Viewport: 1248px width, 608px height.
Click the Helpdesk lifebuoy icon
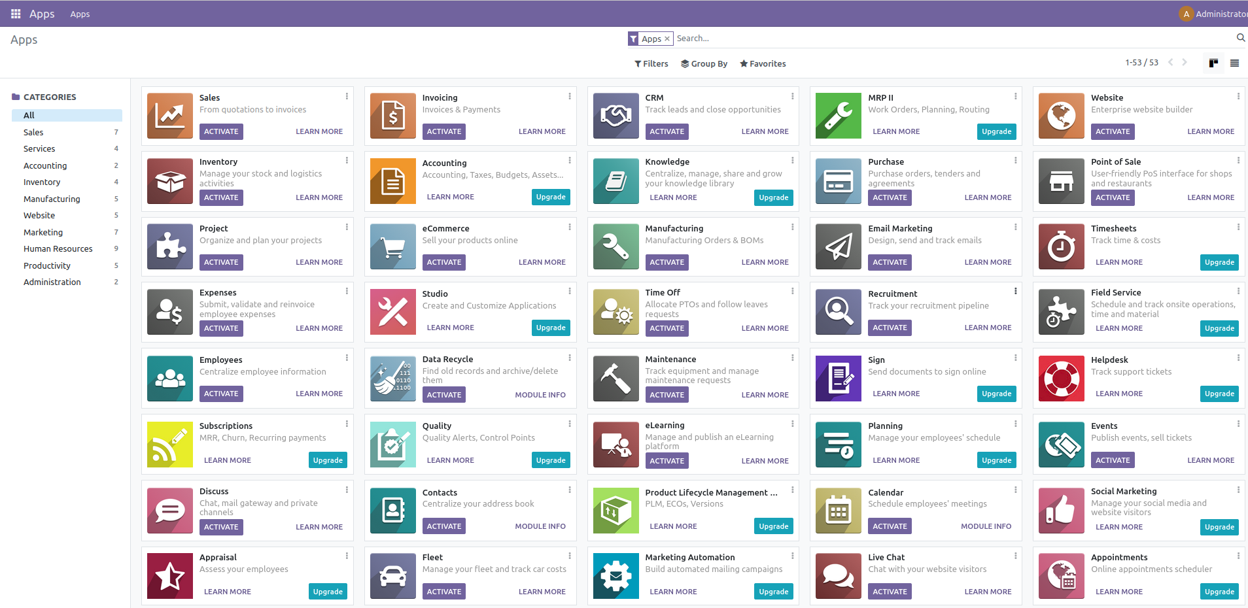[x=1061, y=379]
